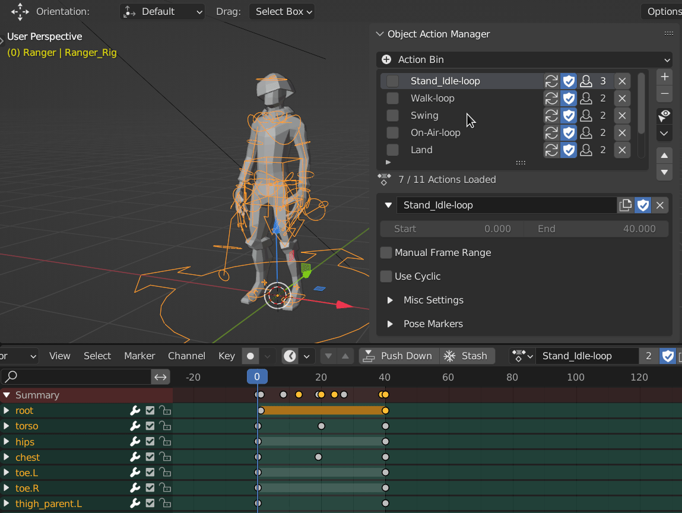Open the Key menu

[227, 356]
